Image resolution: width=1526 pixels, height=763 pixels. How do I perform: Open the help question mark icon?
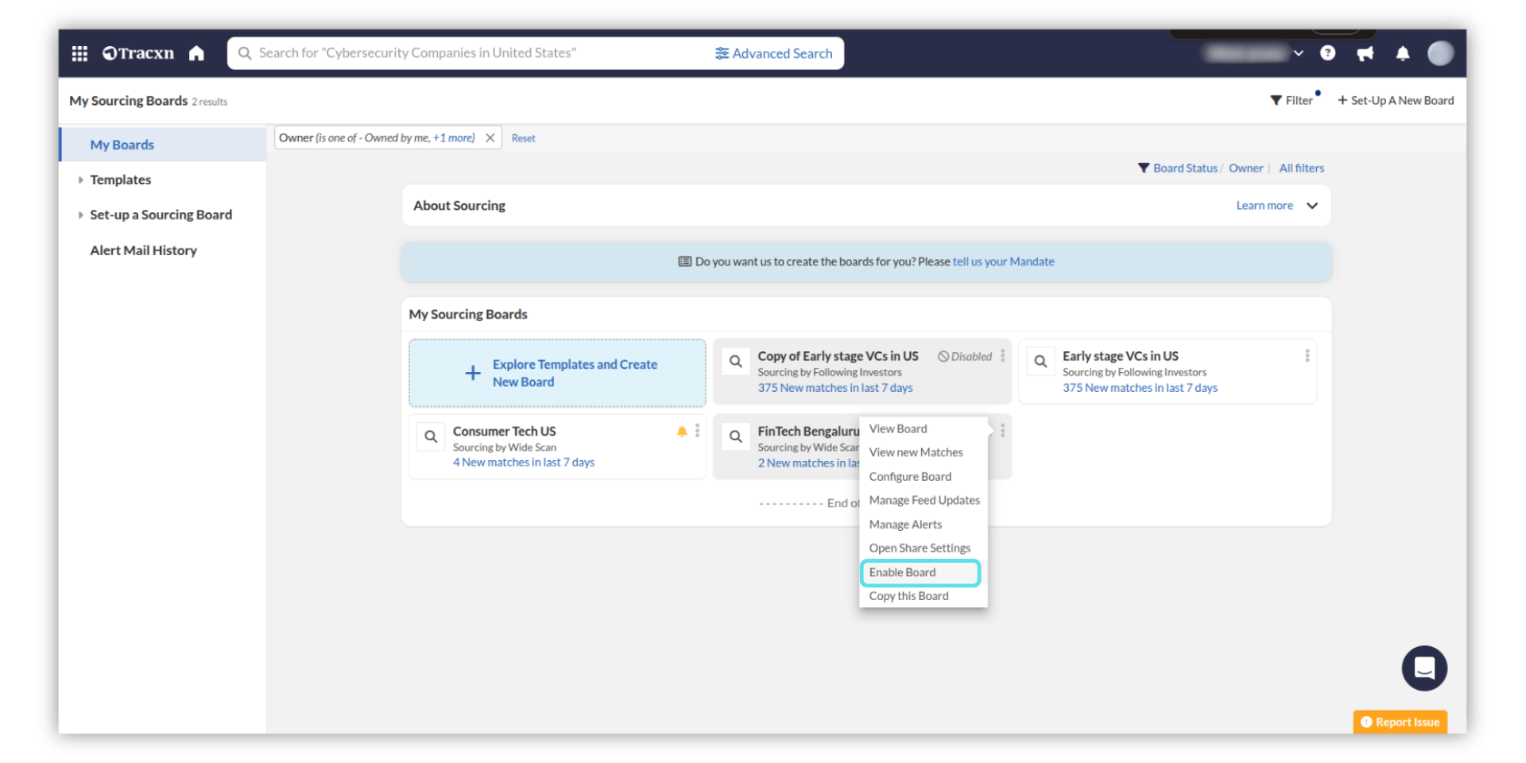[x=1327, y=53]
